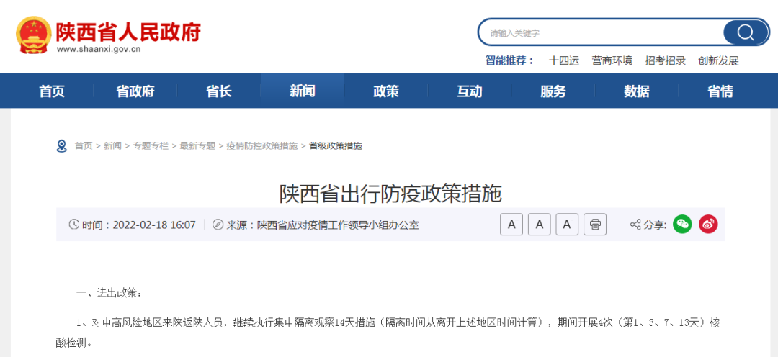The height and width of the screenshot is (357, 778).
Task: Decrease font size with A- button
Action: point(567,225)
